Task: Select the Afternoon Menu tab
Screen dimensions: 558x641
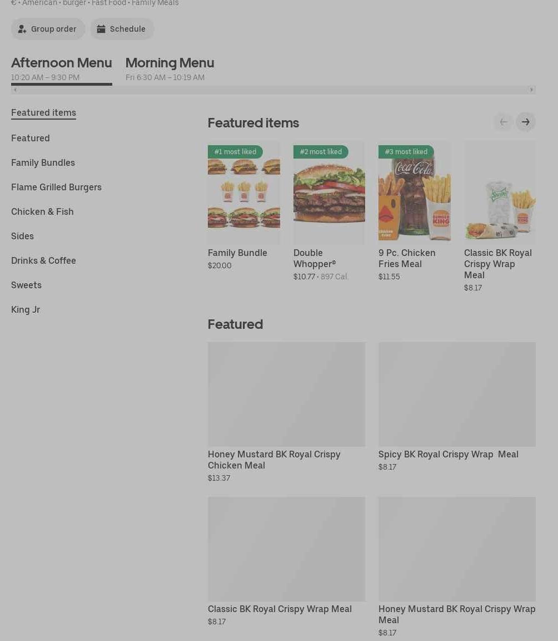Action: [62, 68]
